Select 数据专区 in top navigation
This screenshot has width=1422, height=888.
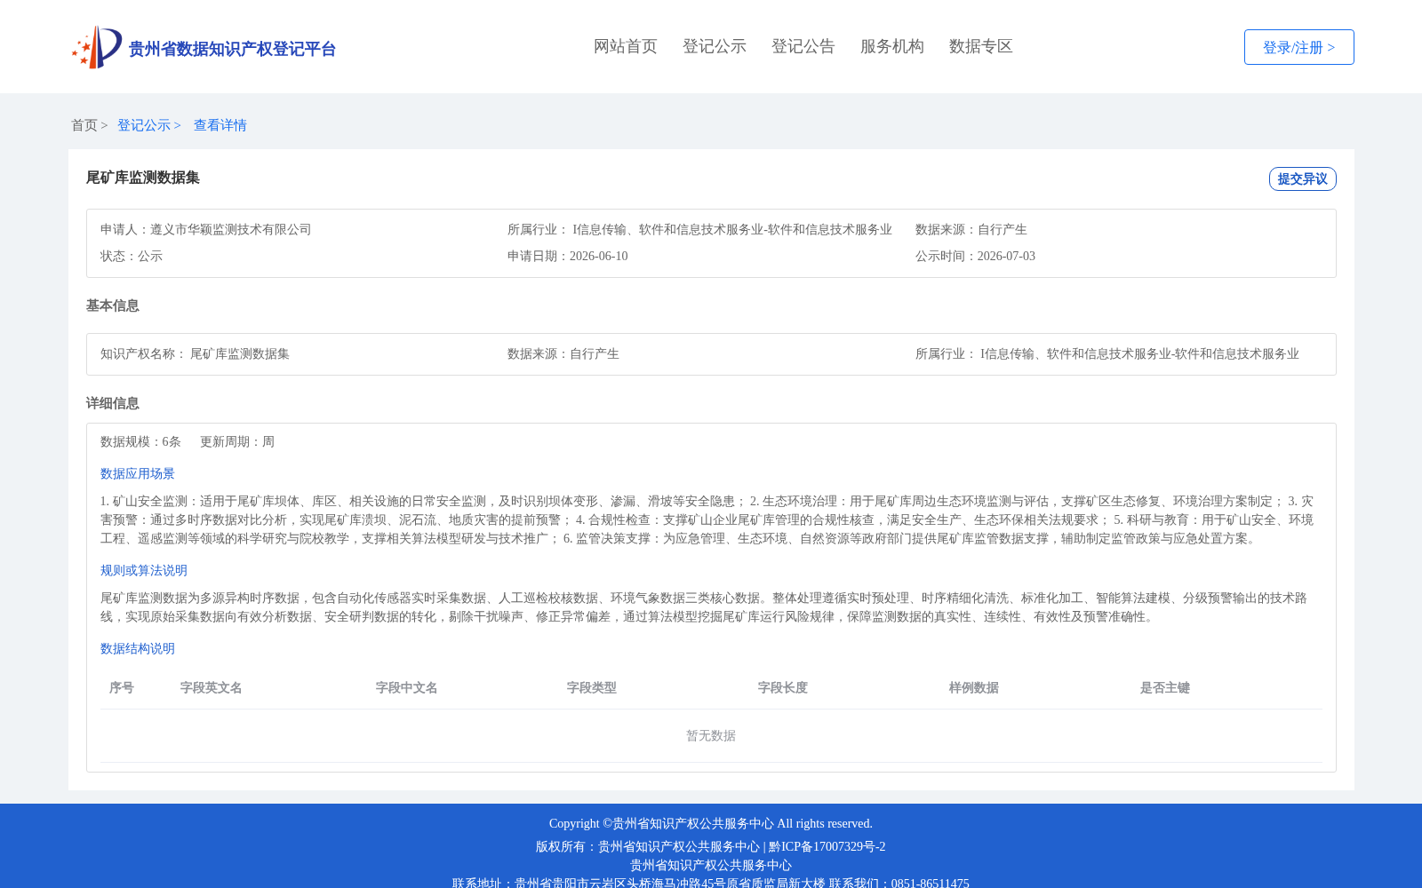tap(981, 46)
